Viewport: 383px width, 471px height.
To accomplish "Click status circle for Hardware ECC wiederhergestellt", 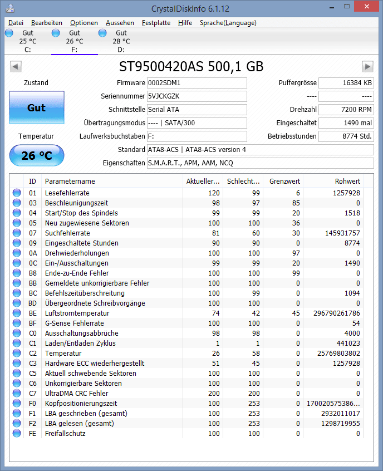I will (17, 363).
